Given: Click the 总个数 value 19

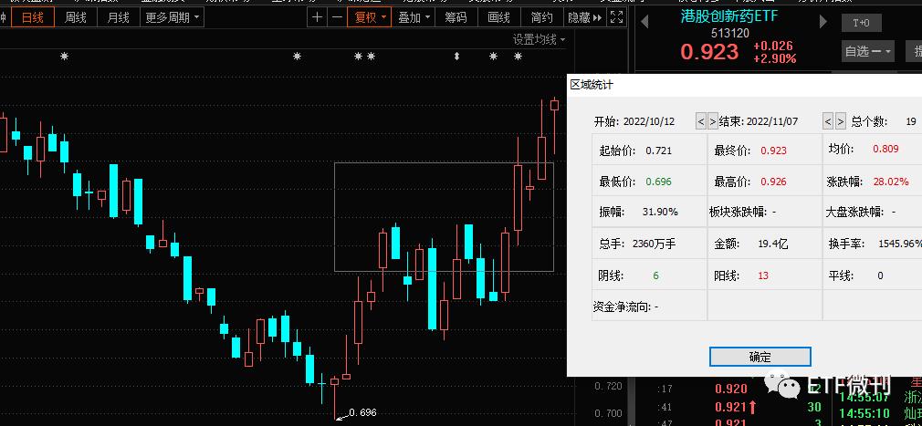Looking at the screenshot, I should pyautogui.click(x=911, y=121).
